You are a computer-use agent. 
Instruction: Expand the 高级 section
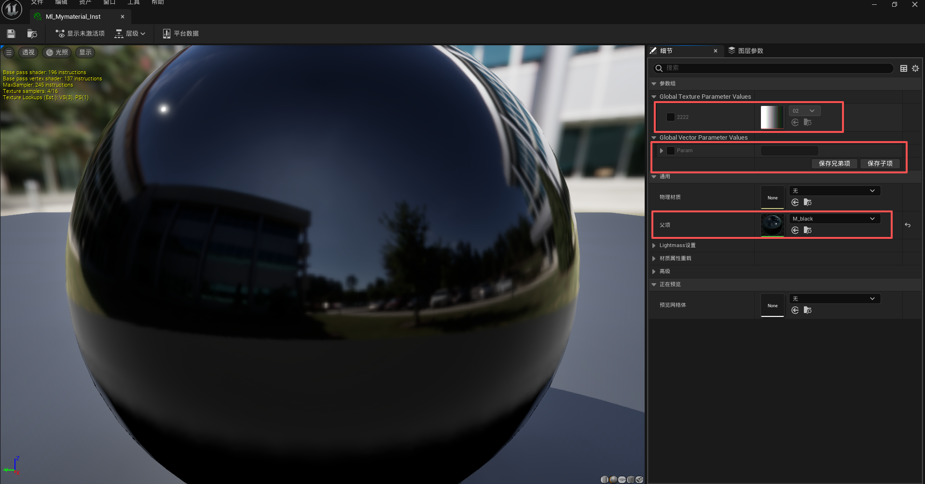654,272
